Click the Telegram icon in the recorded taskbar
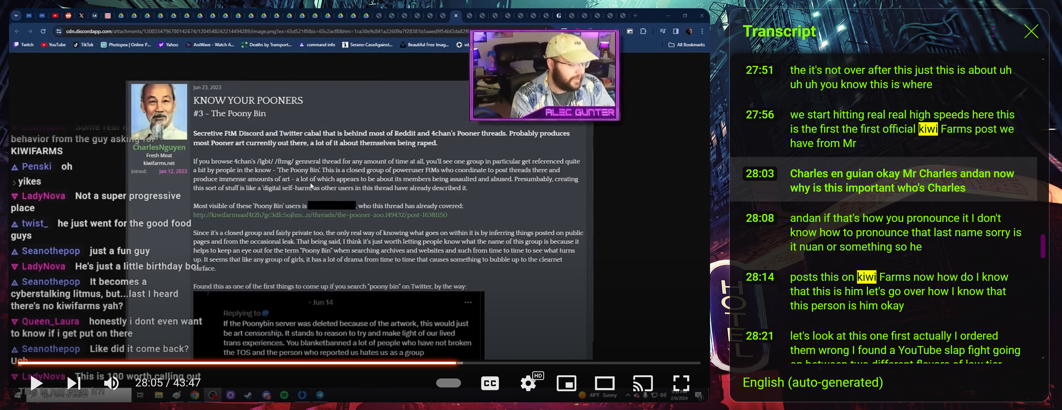Screen dimensions: 1062x410 pos(320,395)
